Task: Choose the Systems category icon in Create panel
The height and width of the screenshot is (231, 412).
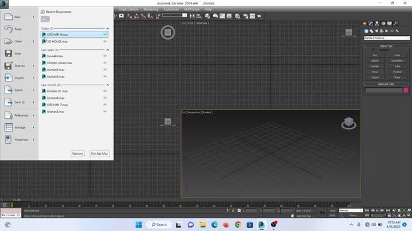Action: pos(397,31)
